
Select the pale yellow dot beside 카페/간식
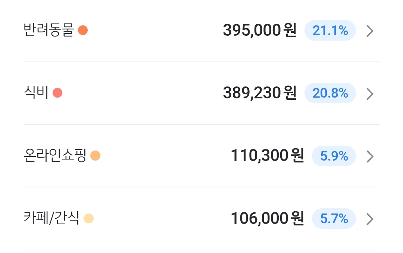click(x=89, y=218)
